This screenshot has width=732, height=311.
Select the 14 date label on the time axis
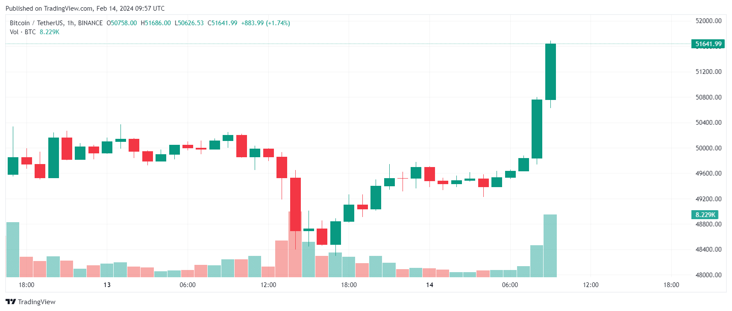coord(429,285)
